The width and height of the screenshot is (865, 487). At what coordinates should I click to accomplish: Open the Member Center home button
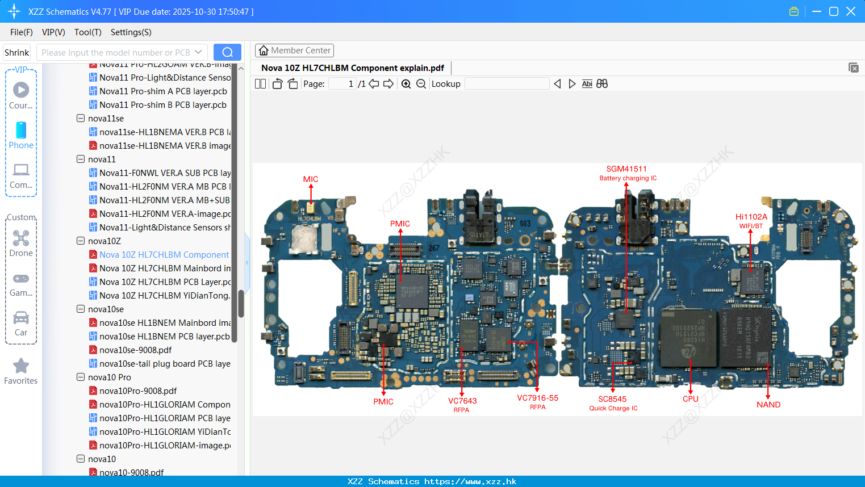[x=294, y=51]
